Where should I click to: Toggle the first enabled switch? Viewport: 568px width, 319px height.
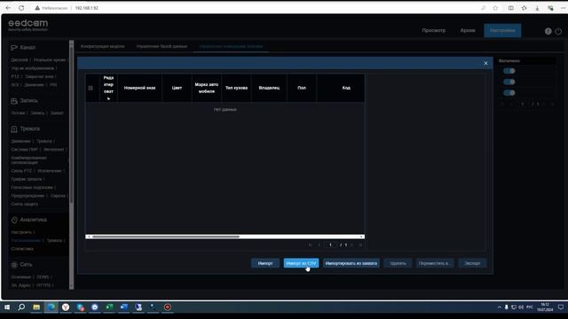(x=509, y=71)
